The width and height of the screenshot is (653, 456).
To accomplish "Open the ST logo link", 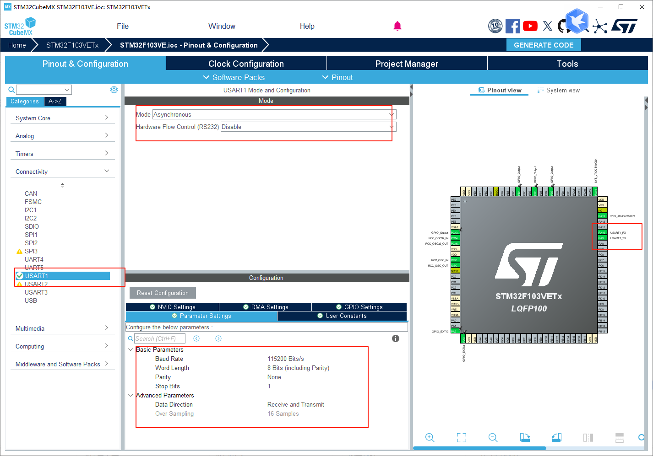I will click(625, 26).
